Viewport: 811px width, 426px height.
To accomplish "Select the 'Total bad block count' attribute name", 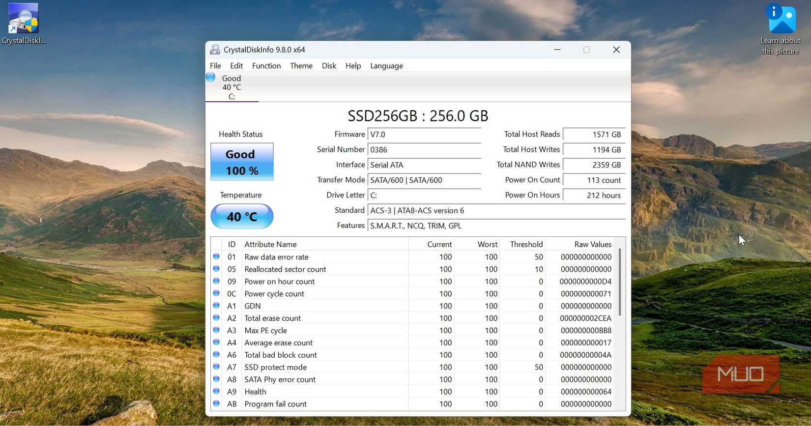I will pos(280,355).
